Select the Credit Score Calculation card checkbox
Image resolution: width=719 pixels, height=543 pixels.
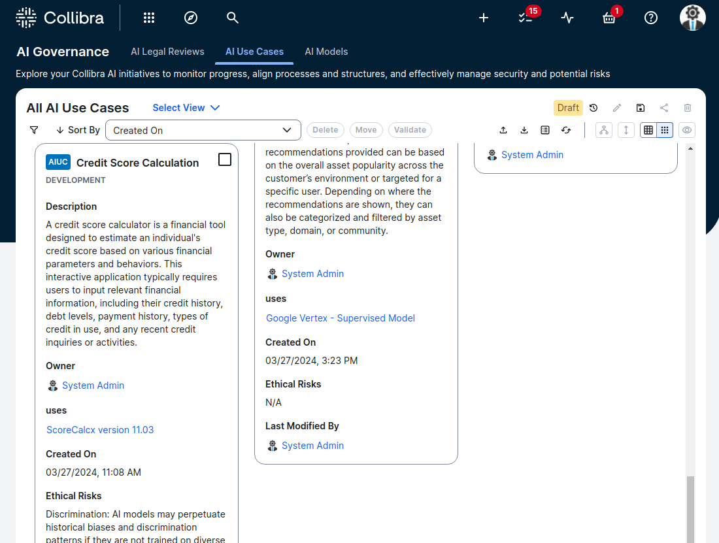tap(225, 159)
